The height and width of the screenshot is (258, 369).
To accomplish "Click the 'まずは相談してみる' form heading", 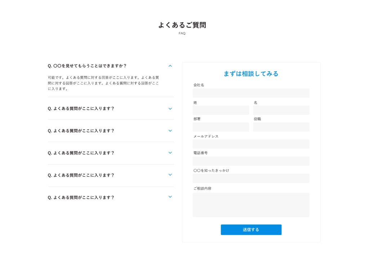I will pos(251,74).
